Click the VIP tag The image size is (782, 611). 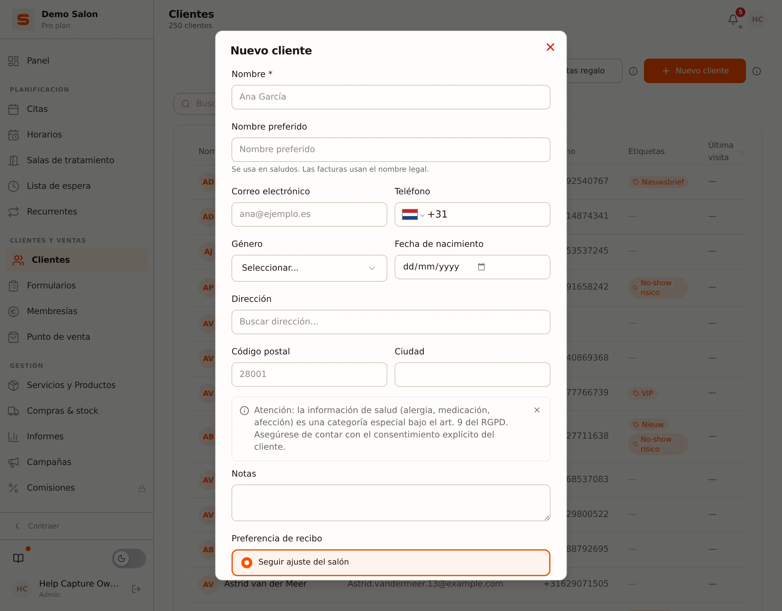tap(643, 393)
